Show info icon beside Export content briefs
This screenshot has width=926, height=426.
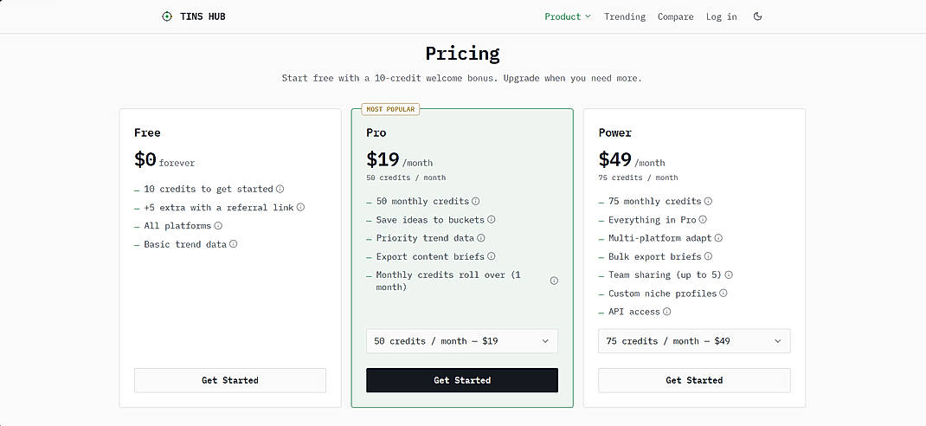pos(491,256)
